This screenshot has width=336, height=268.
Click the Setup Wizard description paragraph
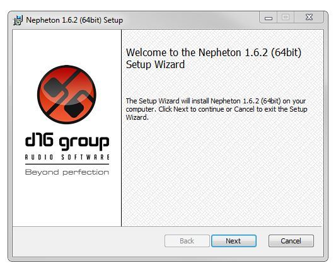(x=216, y=109)
